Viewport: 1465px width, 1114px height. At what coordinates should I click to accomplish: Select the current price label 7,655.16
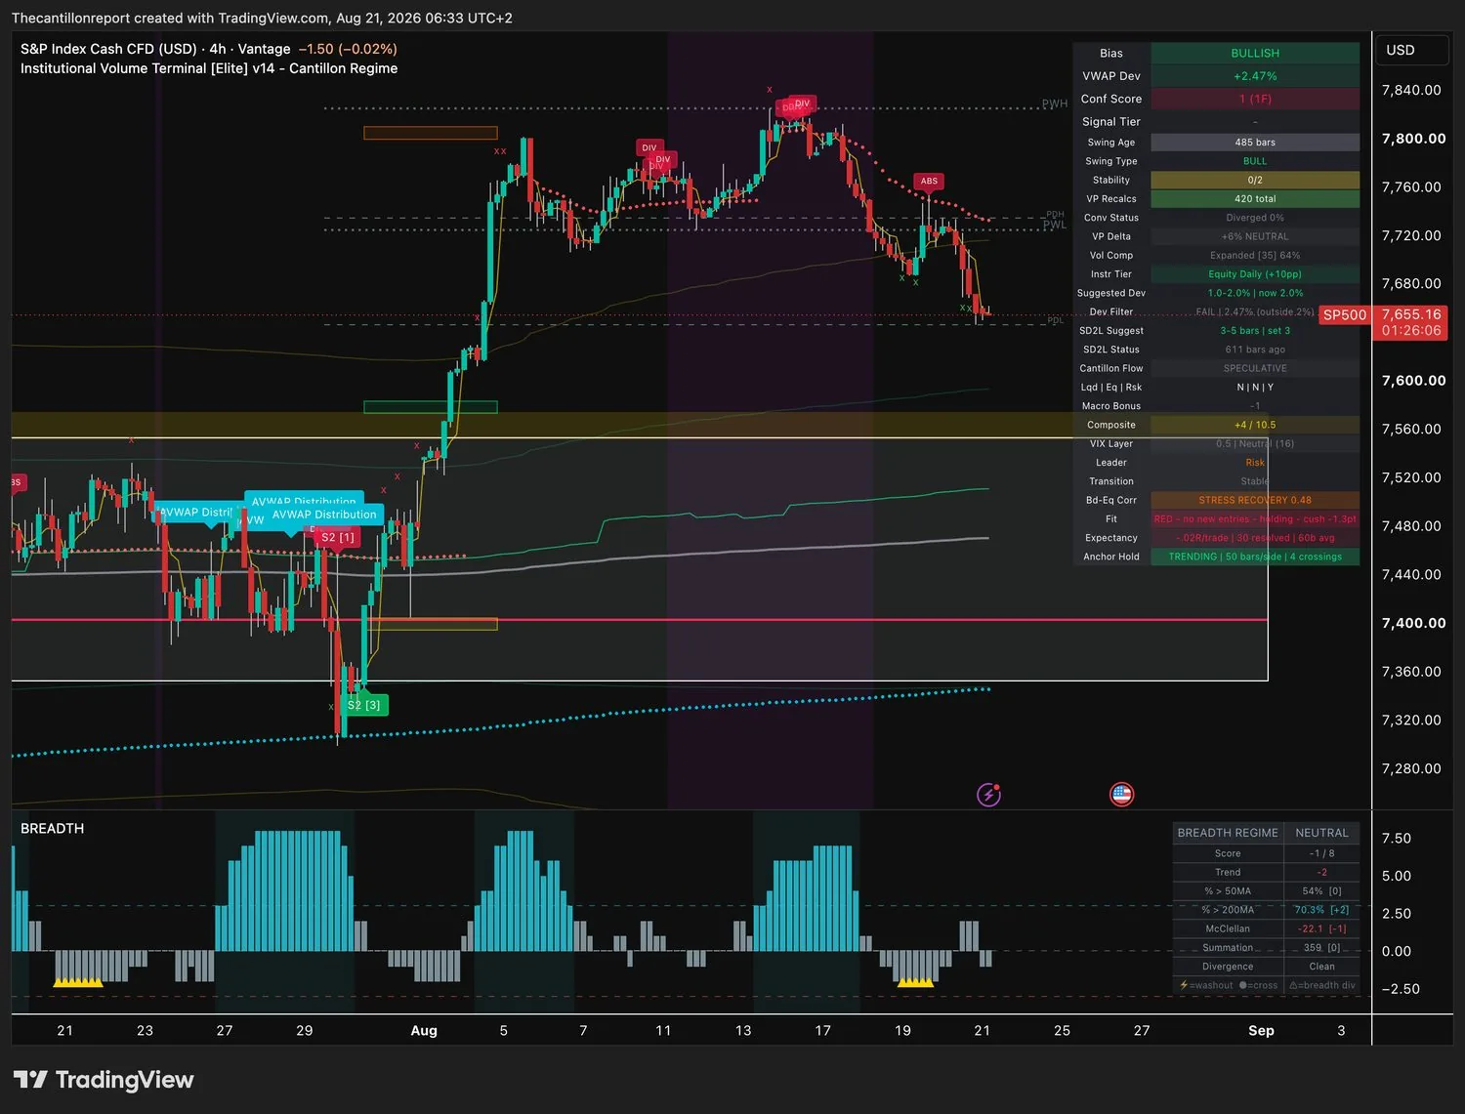coord(1411,314)
